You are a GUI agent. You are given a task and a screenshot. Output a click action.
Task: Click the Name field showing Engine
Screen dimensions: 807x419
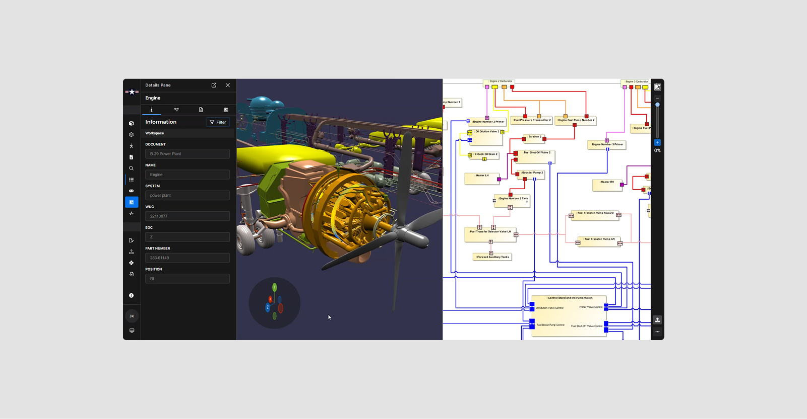tap(188, 175)
